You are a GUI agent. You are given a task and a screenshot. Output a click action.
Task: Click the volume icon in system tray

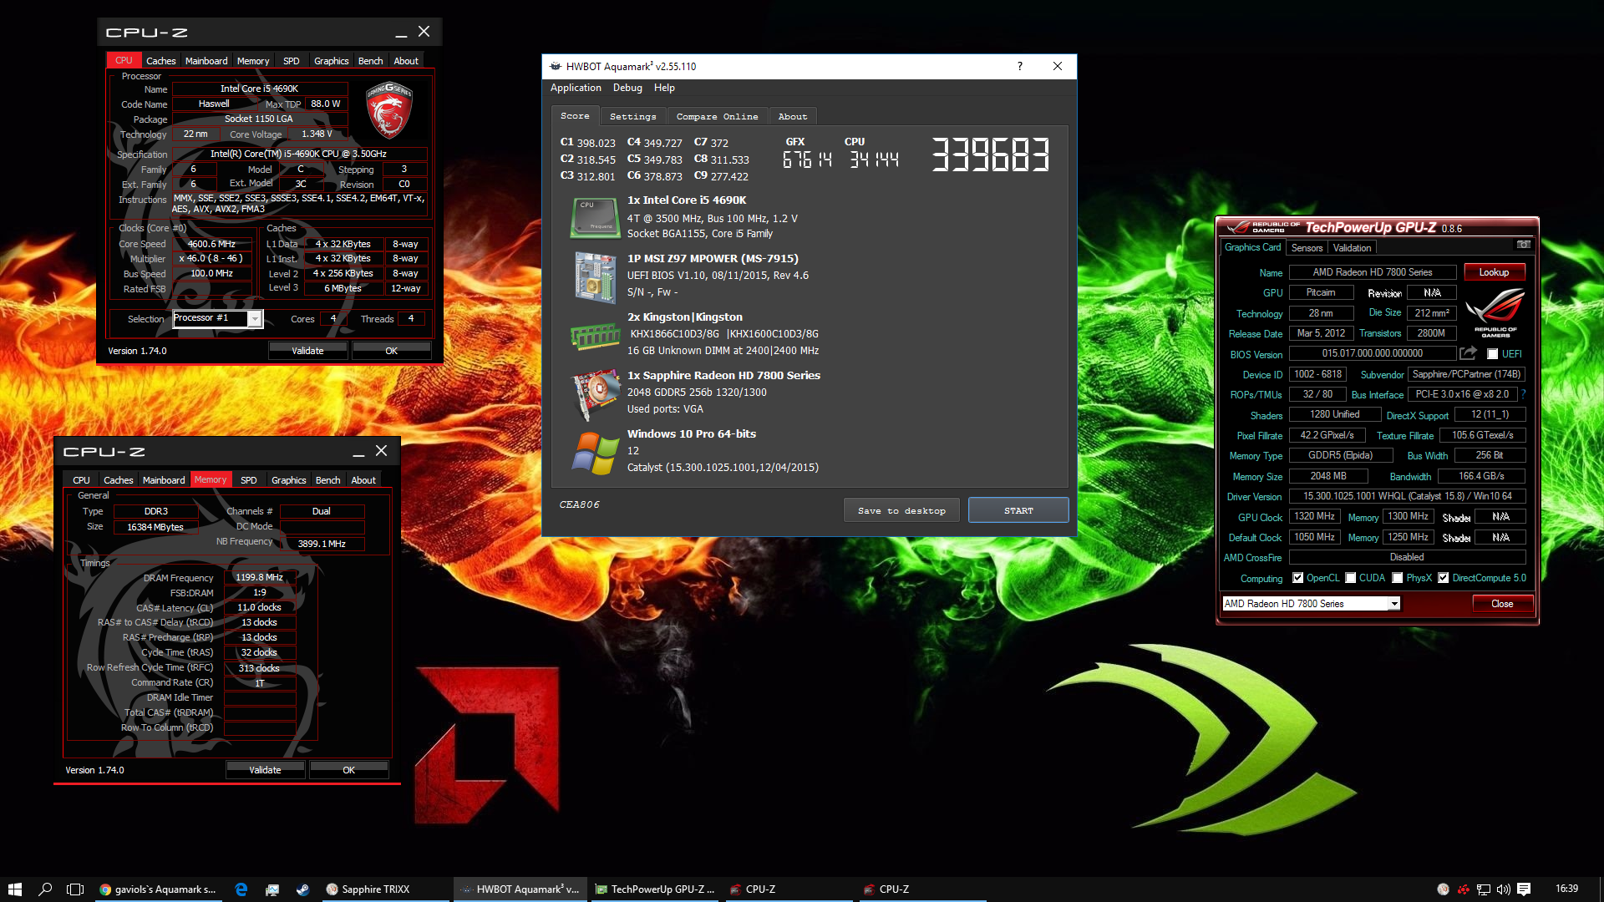(1504, 889)
